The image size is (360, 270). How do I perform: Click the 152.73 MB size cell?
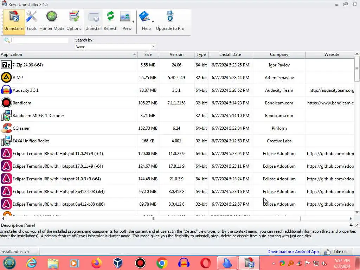point(148,128)
